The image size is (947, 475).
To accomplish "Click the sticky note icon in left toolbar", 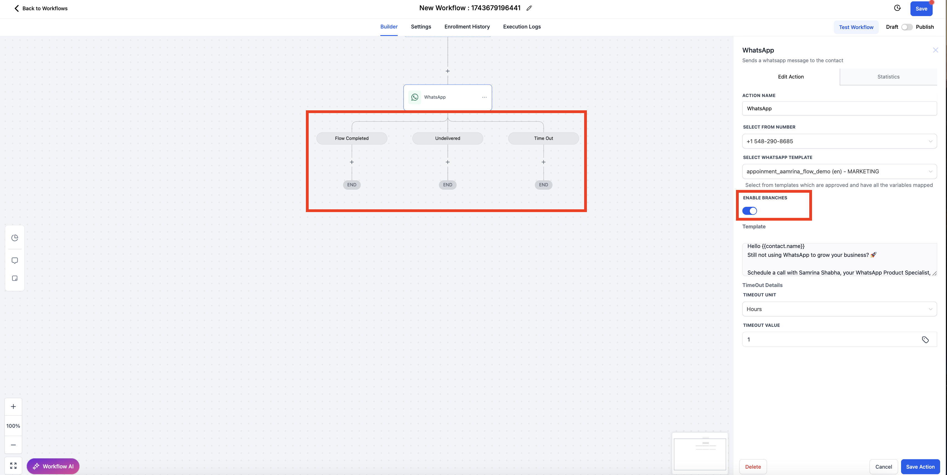I will (x=15, y=278).
